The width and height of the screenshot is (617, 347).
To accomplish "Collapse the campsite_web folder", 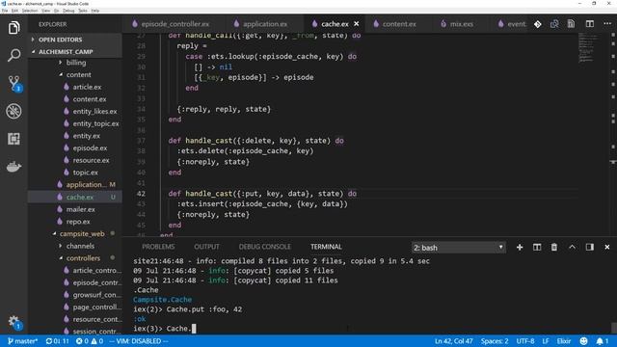I will (x=82, y=233).
